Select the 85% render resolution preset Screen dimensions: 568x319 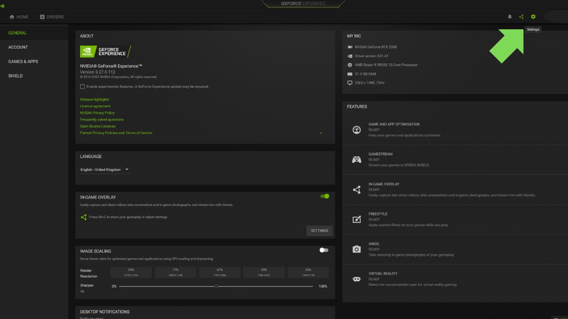coord(131,272)
